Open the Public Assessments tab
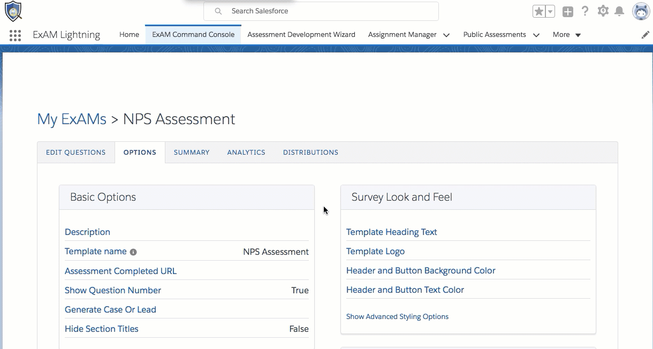 tap(495, 35)
